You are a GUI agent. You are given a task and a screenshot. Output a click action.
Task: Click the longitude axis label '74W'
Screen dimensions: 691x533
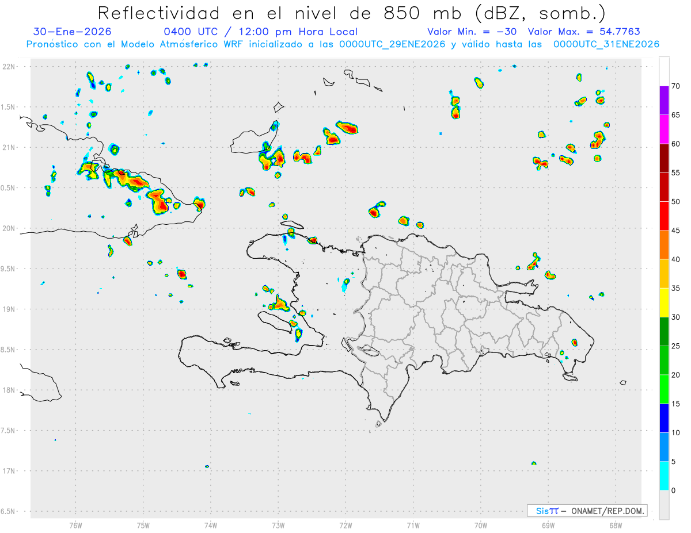click(211, 525)
